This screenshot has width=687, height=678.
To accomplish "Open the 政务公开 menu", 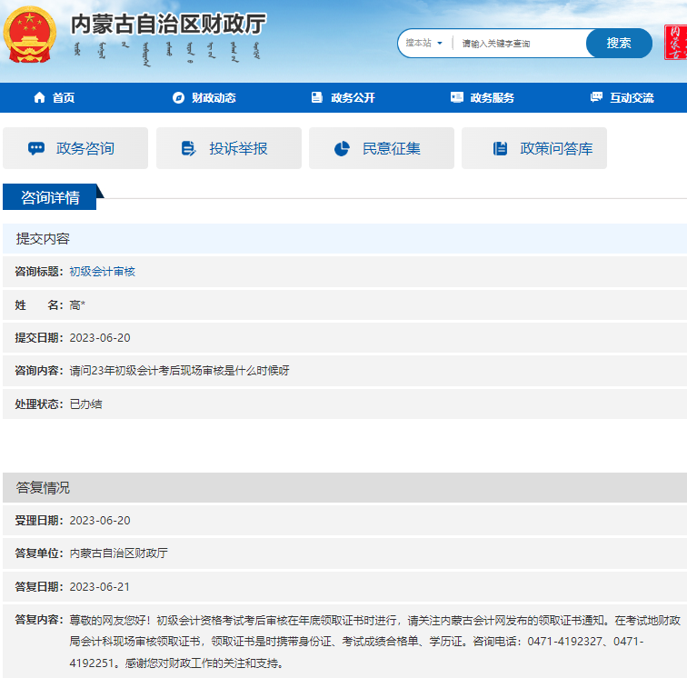I will pos(353,98).
